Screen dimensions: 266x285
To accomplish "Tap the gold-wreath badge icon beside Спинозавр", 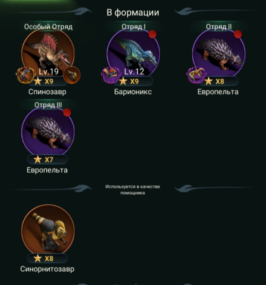I will point(25,75).
